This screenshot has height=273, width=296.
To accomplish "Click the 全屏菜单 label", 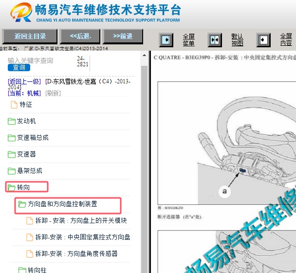I will pos(188,40).
